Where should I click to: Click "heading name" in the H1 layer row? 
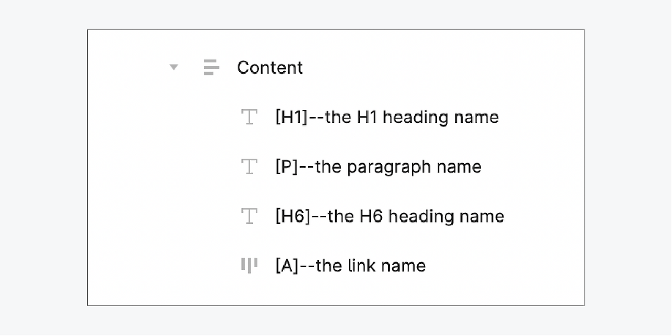click(440, 117)
